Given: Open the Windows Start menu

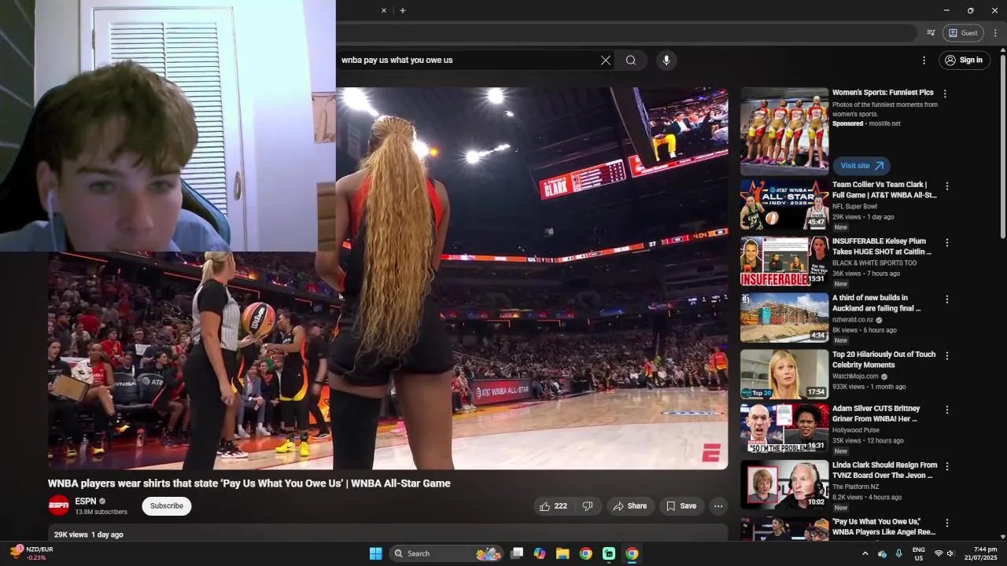Looking at the screenshot, I should click(375, 553).
